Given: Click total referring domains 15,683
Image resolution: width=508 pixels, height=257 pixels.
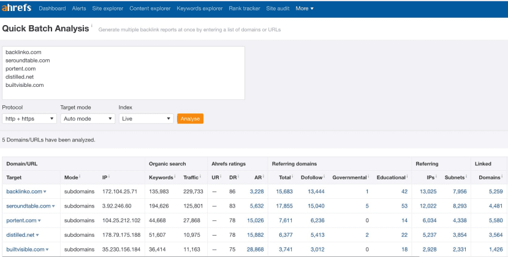Looking at the screenshot, I should [x=284, y=192].
